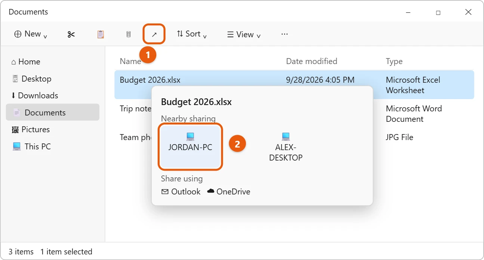Click the Microsoft Word Document type cell
Image resolution: width=484 pixels, height=260 pixels.
(x=414, y=114)
